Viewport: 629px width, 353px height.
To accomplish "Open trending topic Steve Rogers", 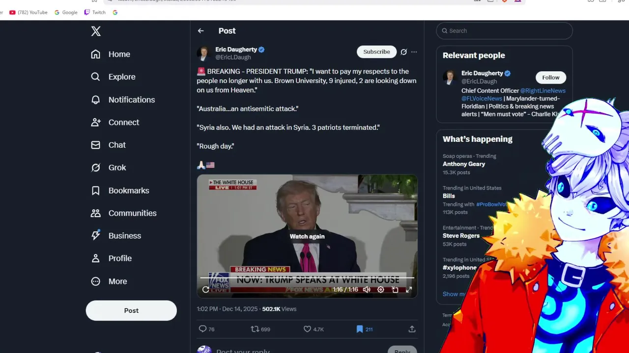I will pyautogui.click(x=461, y=236).
